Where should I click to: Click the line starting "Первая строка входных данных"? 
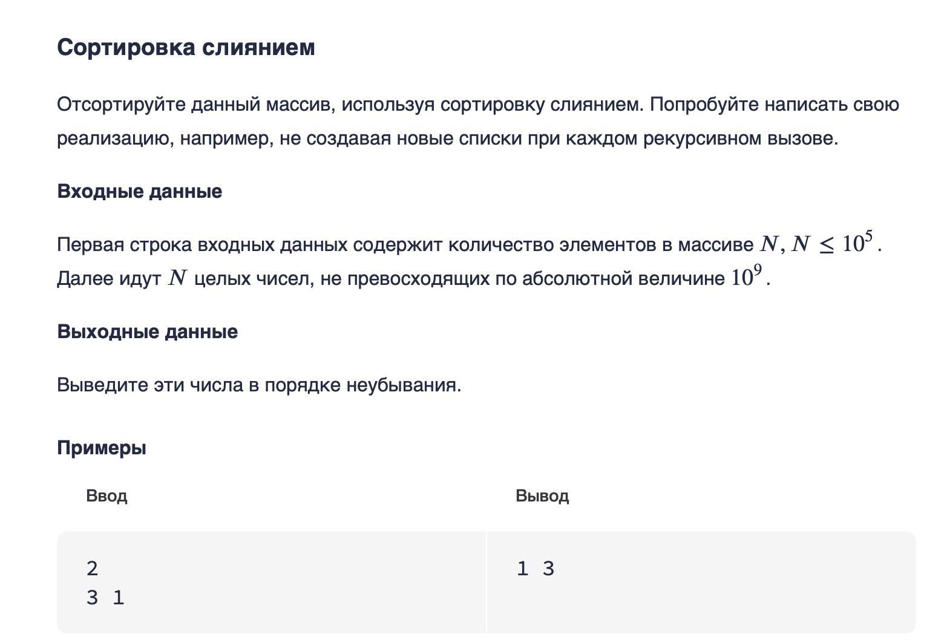pos(469,243)
